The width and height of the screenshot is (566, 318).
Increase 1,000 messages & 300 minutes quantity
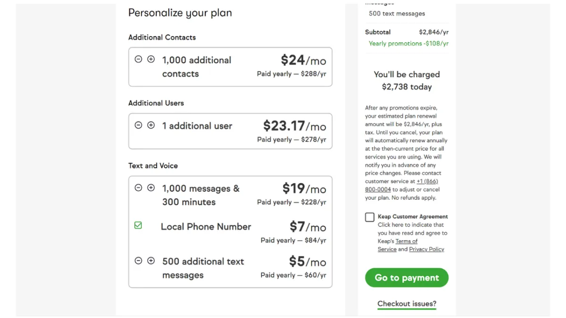pyautogui.click(x=151, y=188)
